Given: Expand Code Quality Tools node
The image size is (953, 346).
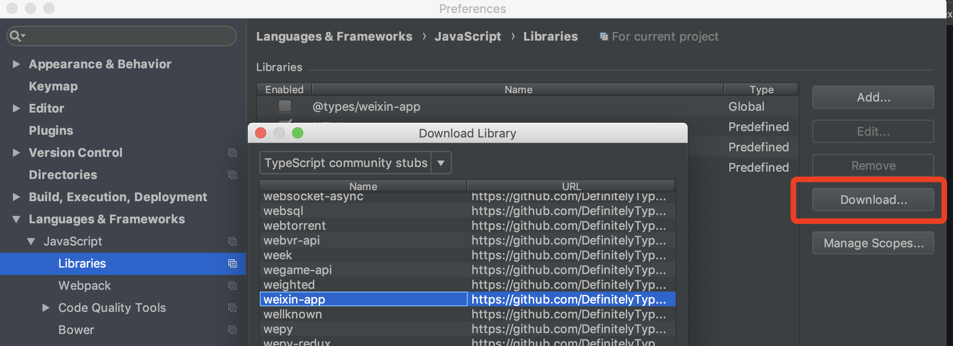Looking at the screenshot, I should click(x=46, y=308).
